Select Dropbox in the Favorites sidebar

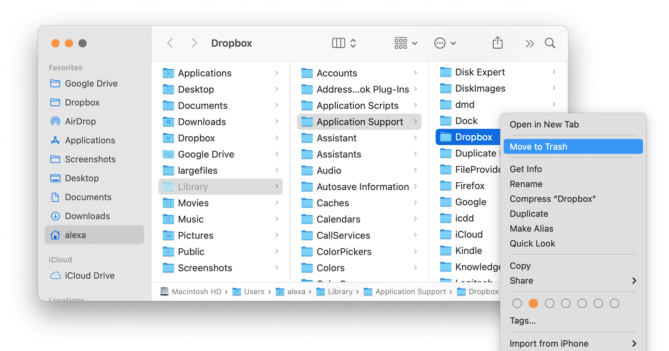[94, 102]
